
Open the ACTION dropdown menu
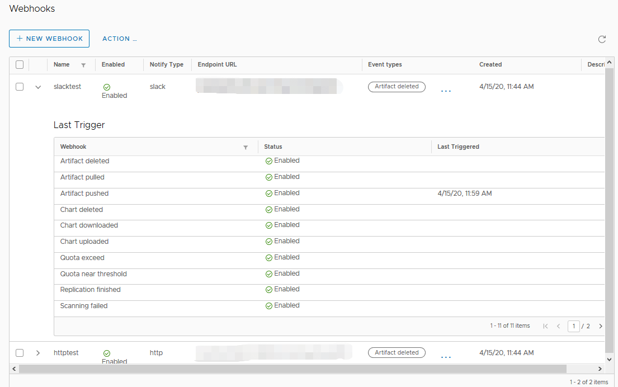(x=119, y=39)
